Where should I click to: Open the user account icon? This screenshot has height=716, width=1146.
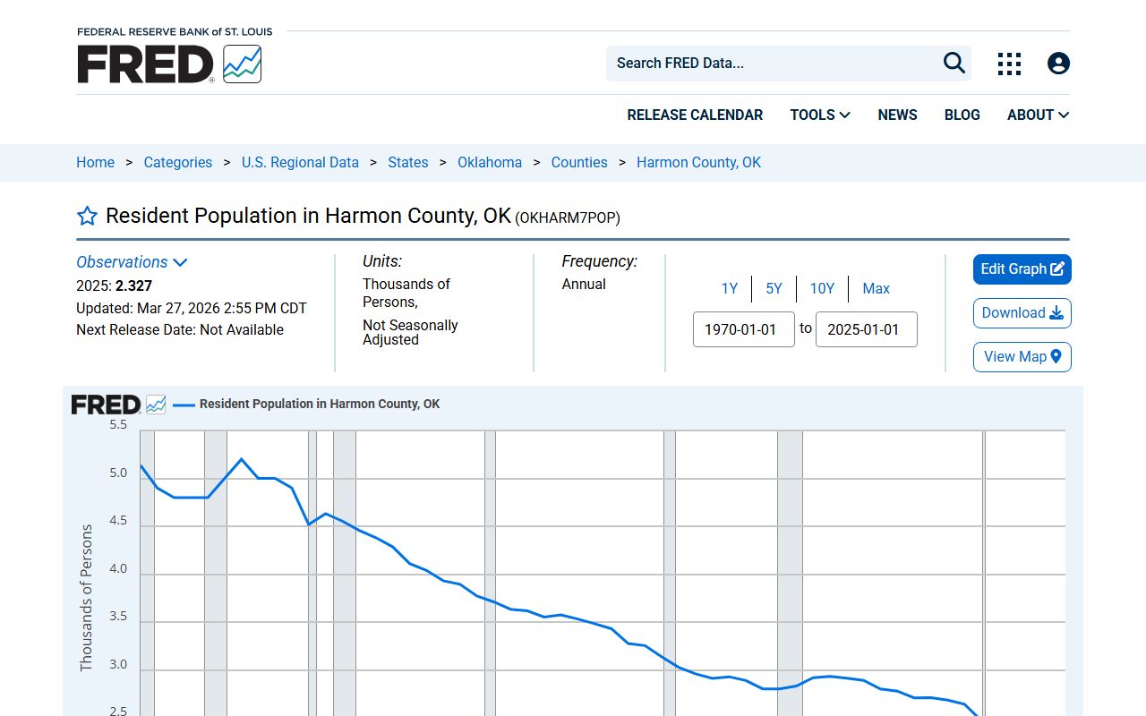click(1058, 64)
